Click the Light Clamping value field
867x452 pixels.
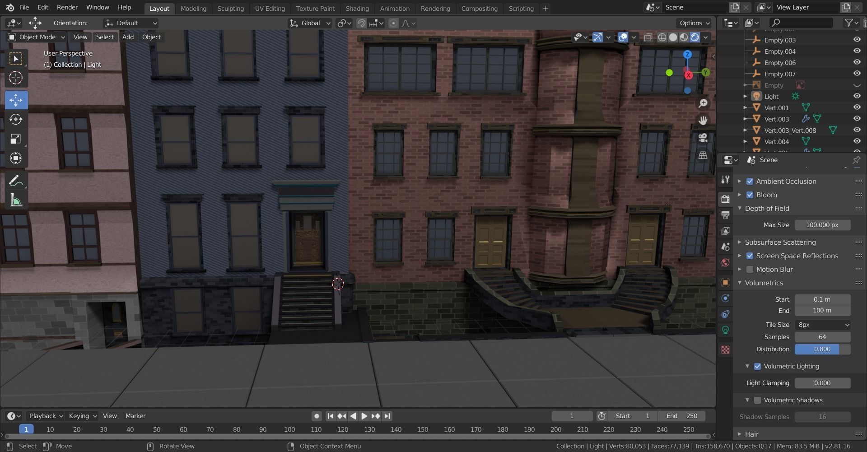(x=822, y=383)
